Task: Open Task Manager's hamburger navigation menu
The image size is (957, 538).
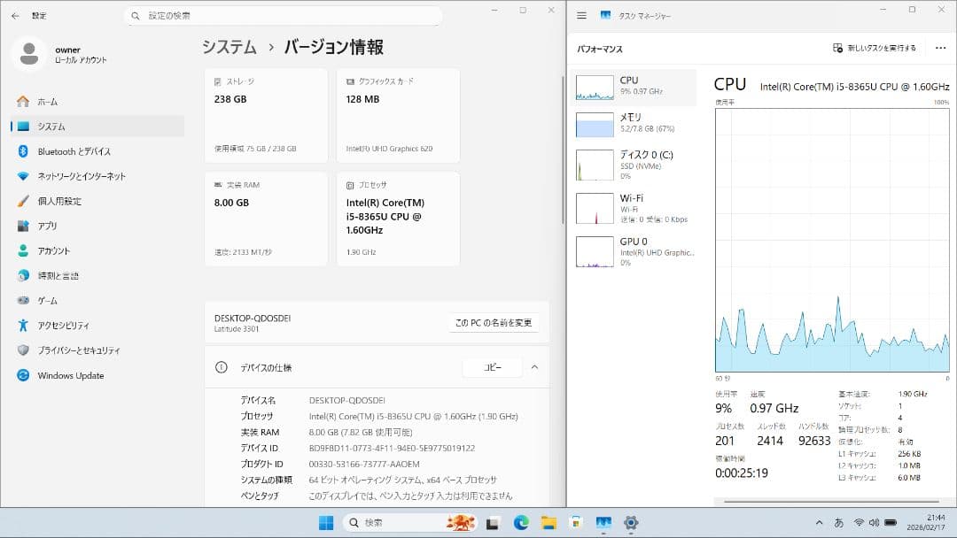Action: [x=582, y=14]
